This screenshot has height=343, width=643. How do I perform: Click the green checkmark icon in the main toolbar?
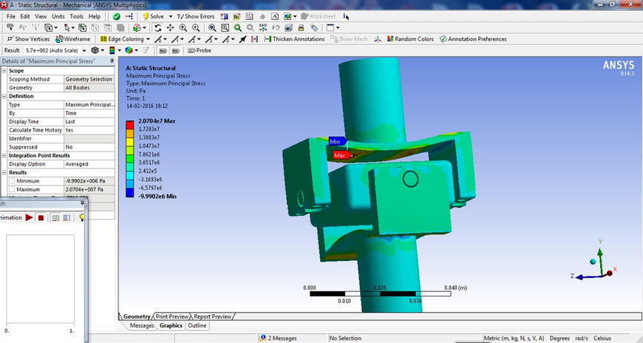tap(117, 16)
